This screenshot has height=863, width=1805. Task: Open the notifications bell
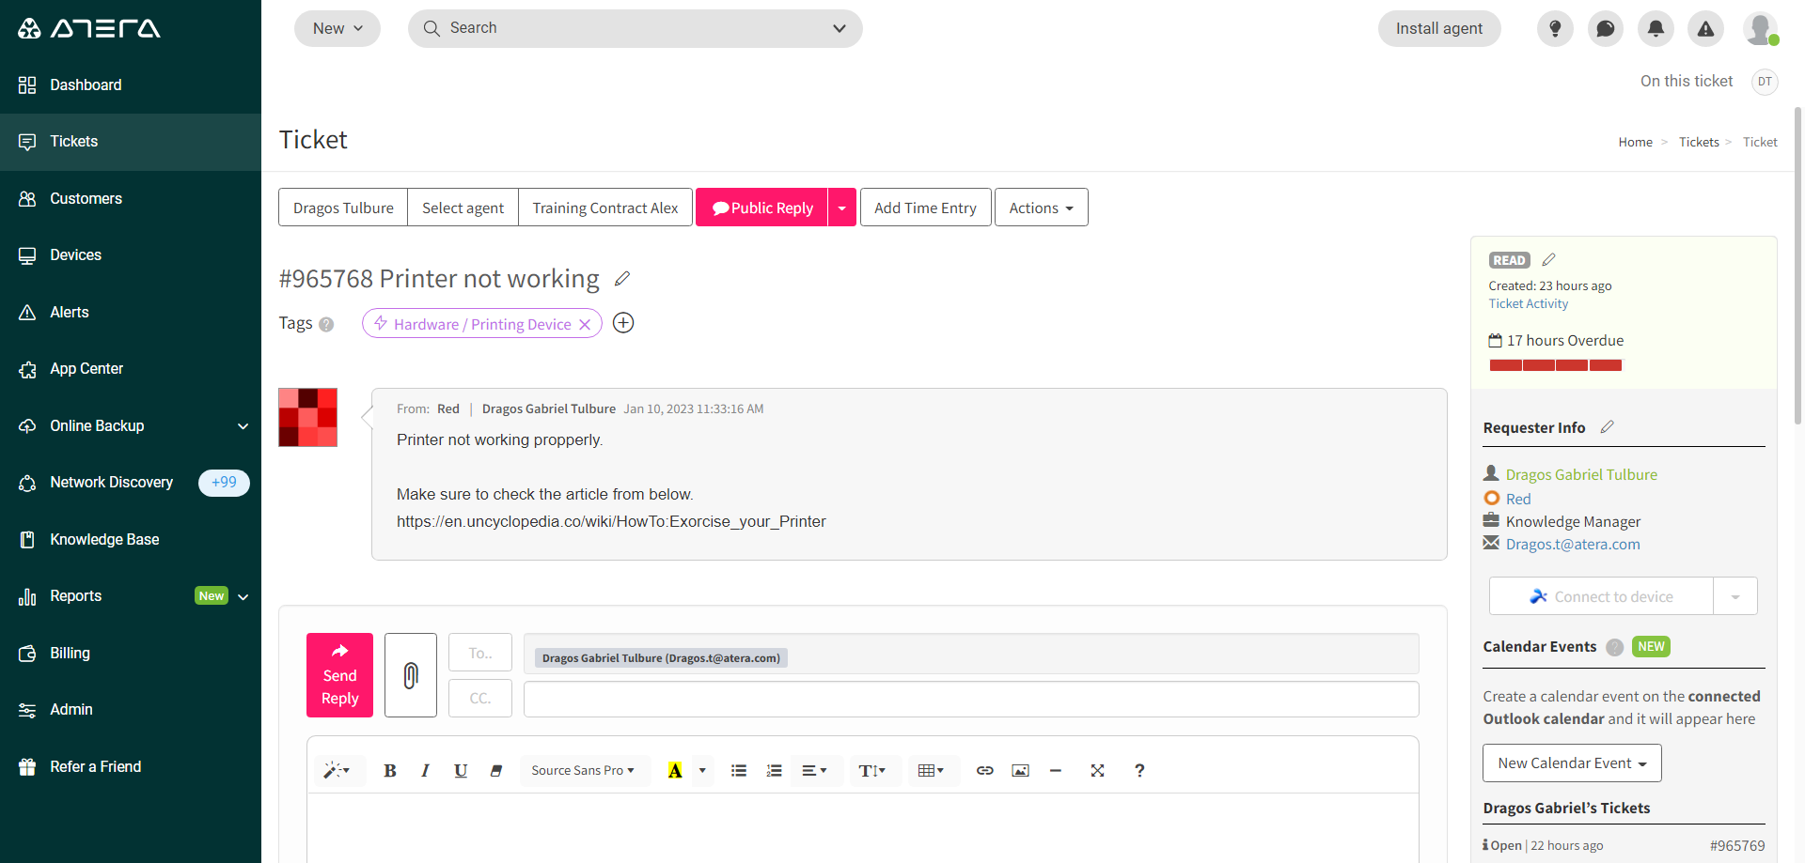coord(1656,28)
